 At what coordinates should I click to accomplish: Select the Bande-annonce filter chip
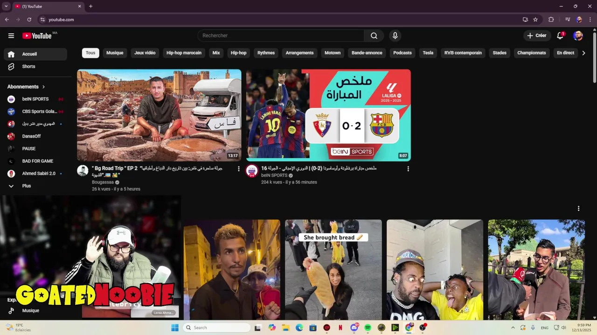coord(367,53)
